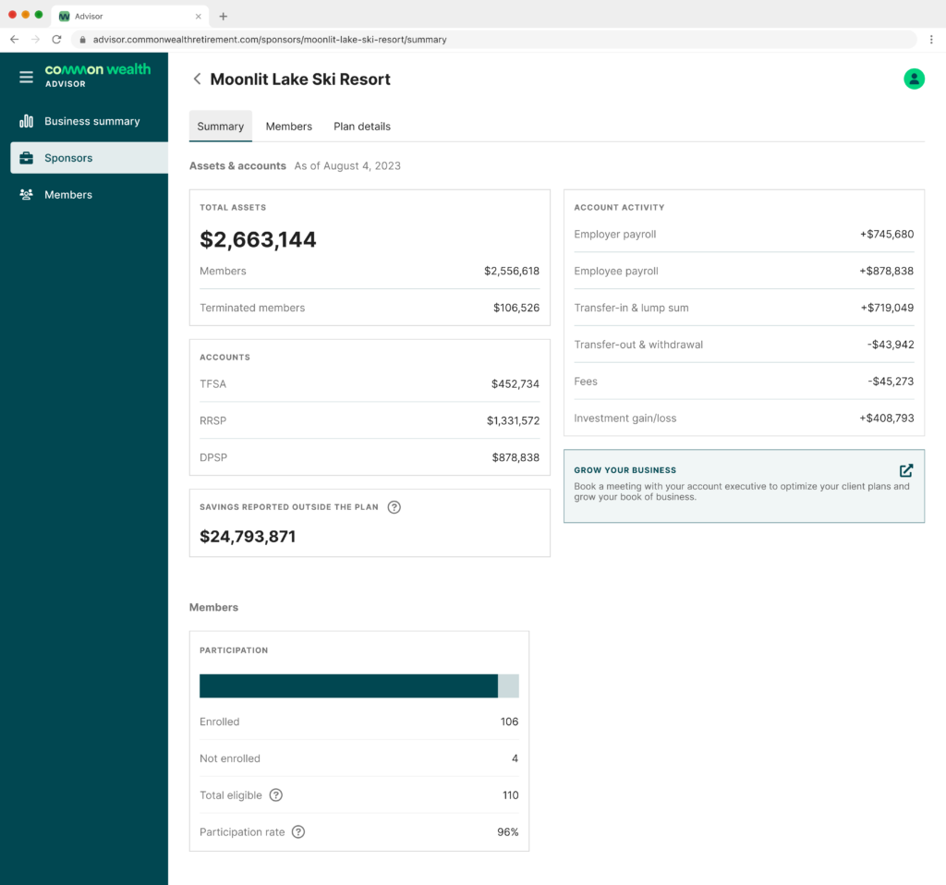Click the Account Activity card heading

coord(619,208)
